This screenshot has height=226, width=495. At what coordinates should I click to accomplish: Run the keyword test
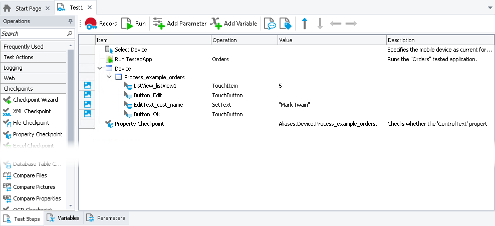pyautogui.click(x=134, y=24)
